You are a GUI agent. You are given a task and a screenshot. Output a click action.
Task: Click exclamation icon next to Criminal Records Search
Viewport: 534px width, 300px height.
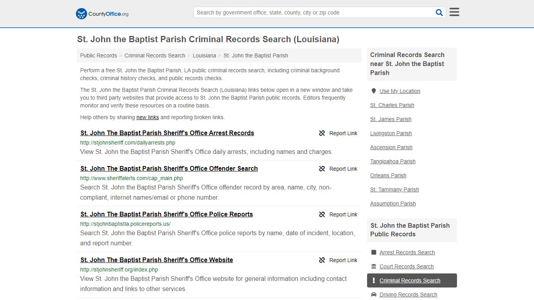(x=374, y=280)
